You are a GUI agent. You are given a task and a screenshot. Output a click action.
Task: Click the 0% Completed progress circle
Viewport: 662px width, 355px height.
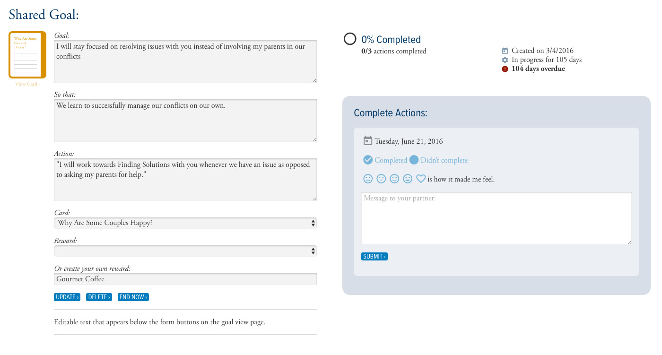point(350,39)
